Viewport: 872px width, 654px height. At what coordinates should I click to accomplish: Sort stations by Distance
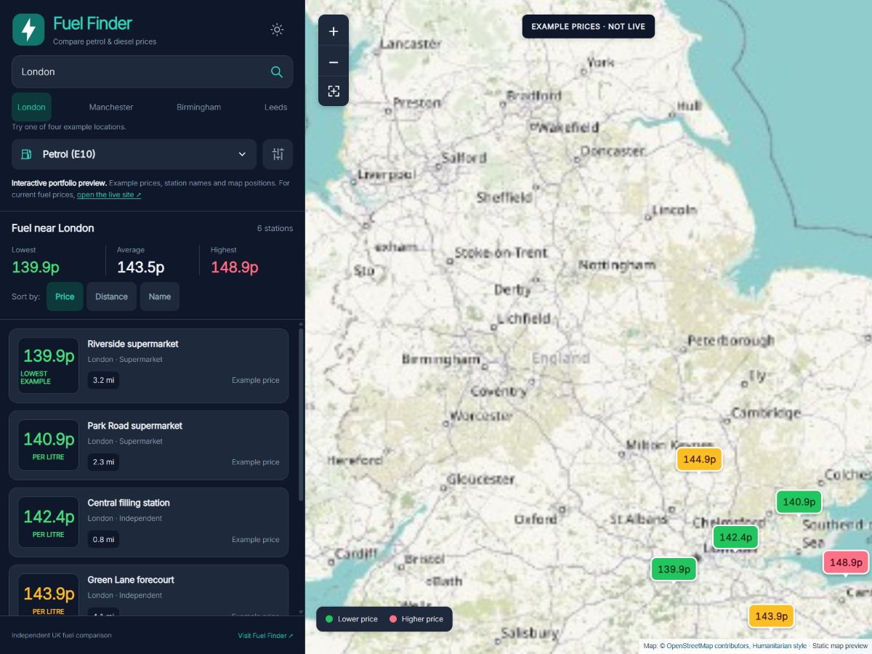point(111,296)
